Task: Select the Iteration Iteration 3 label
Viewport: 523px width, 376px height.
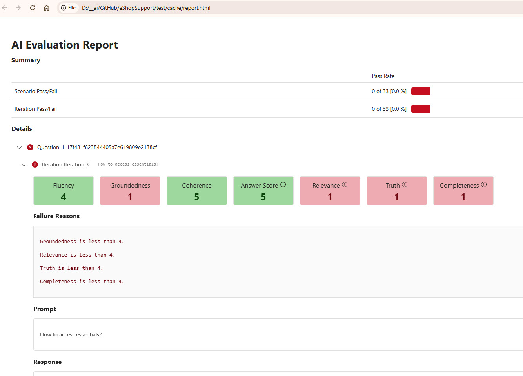Action: click(65, 164)
